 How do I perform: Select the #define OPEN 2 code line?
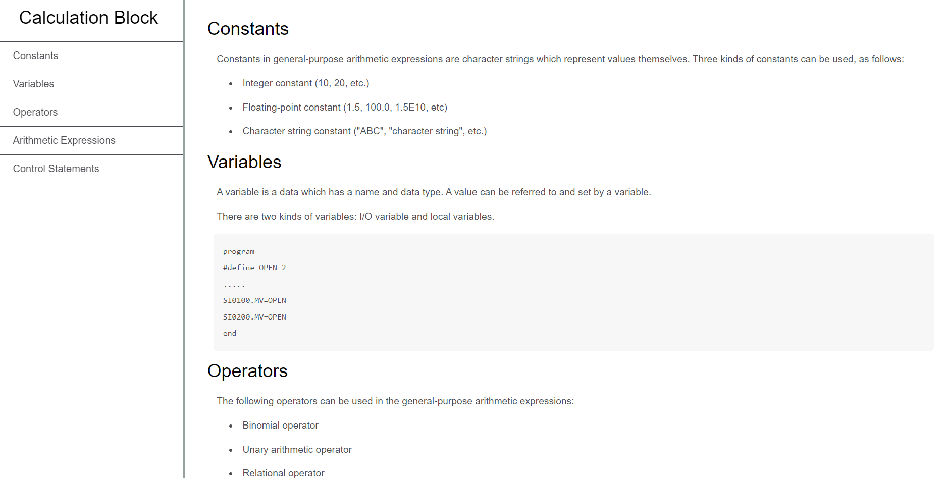[254, 268]
